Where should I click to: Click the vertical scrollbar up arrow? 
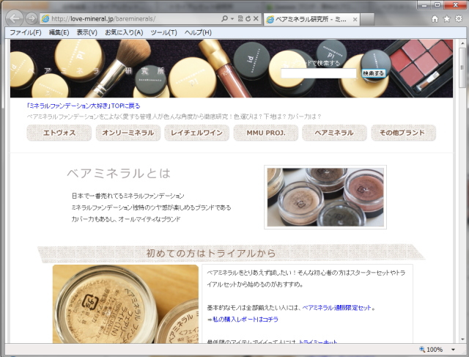[462, 44]
